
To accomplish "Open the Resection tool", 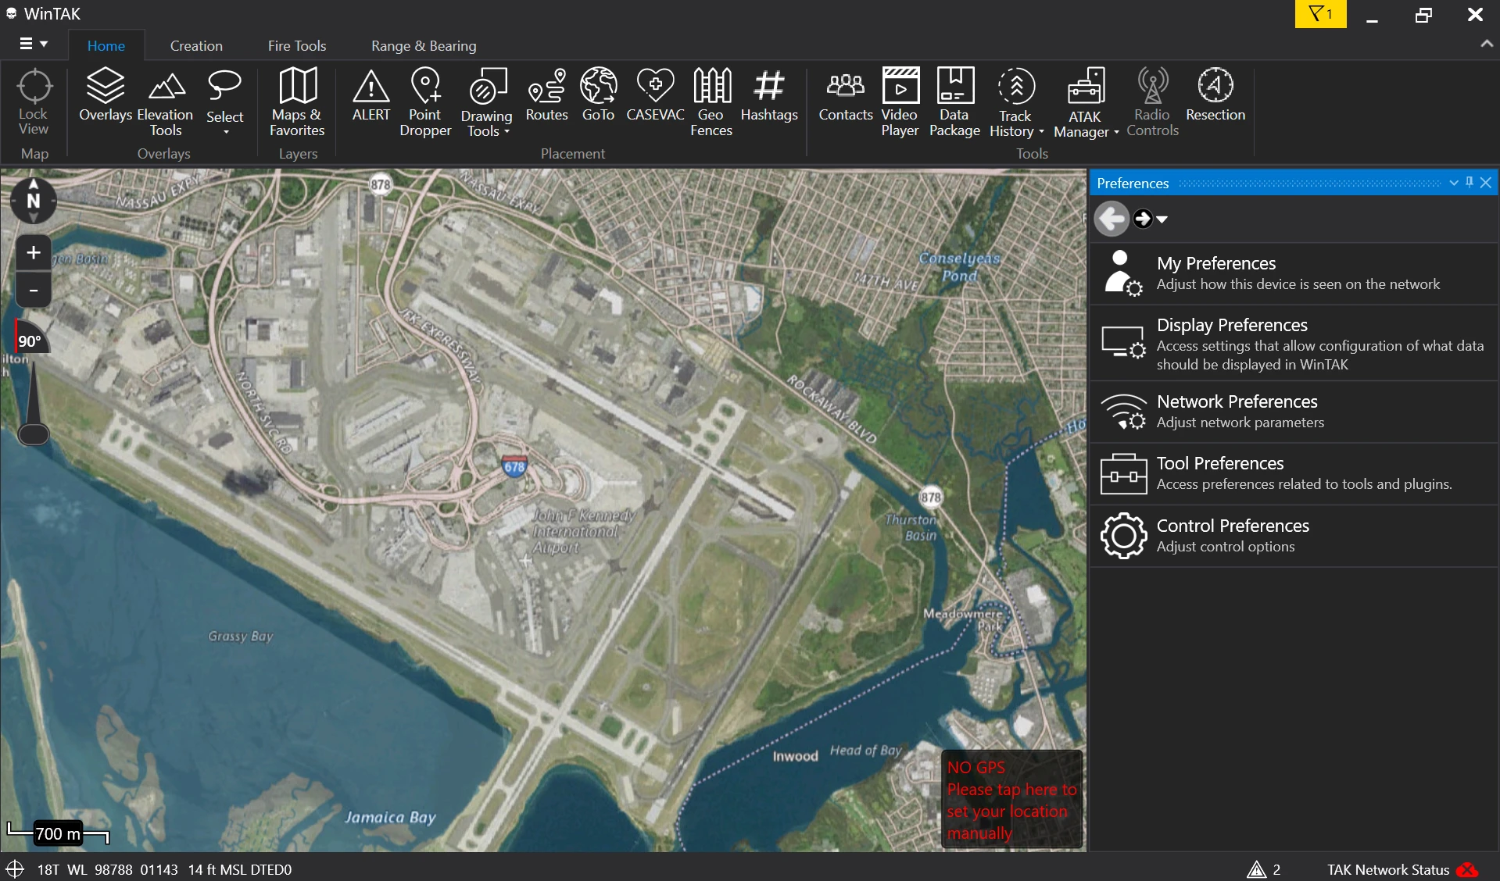I will click(1215, 95).
